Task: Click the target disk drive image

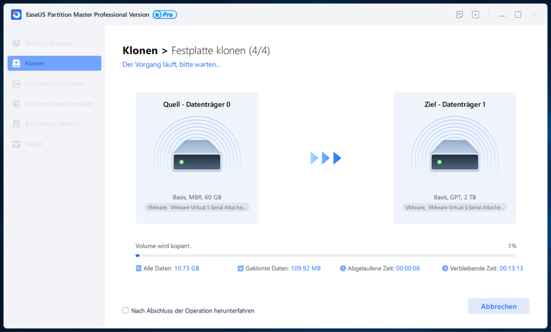Action: tap(455, 155)
